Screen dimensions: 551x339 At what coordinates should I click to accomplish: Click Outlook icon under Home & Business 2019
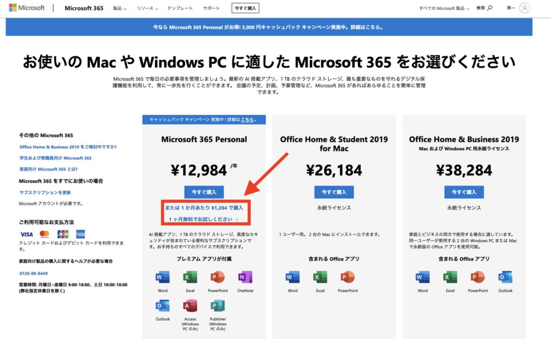[505, 277]
